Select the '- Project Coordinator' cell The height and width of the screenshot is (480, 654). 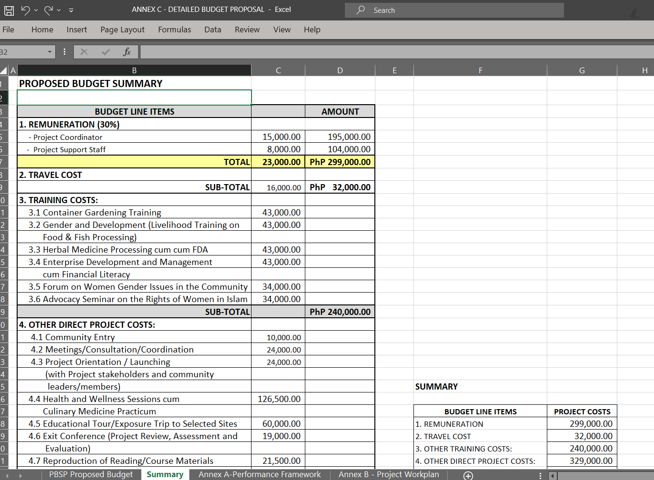134,137
